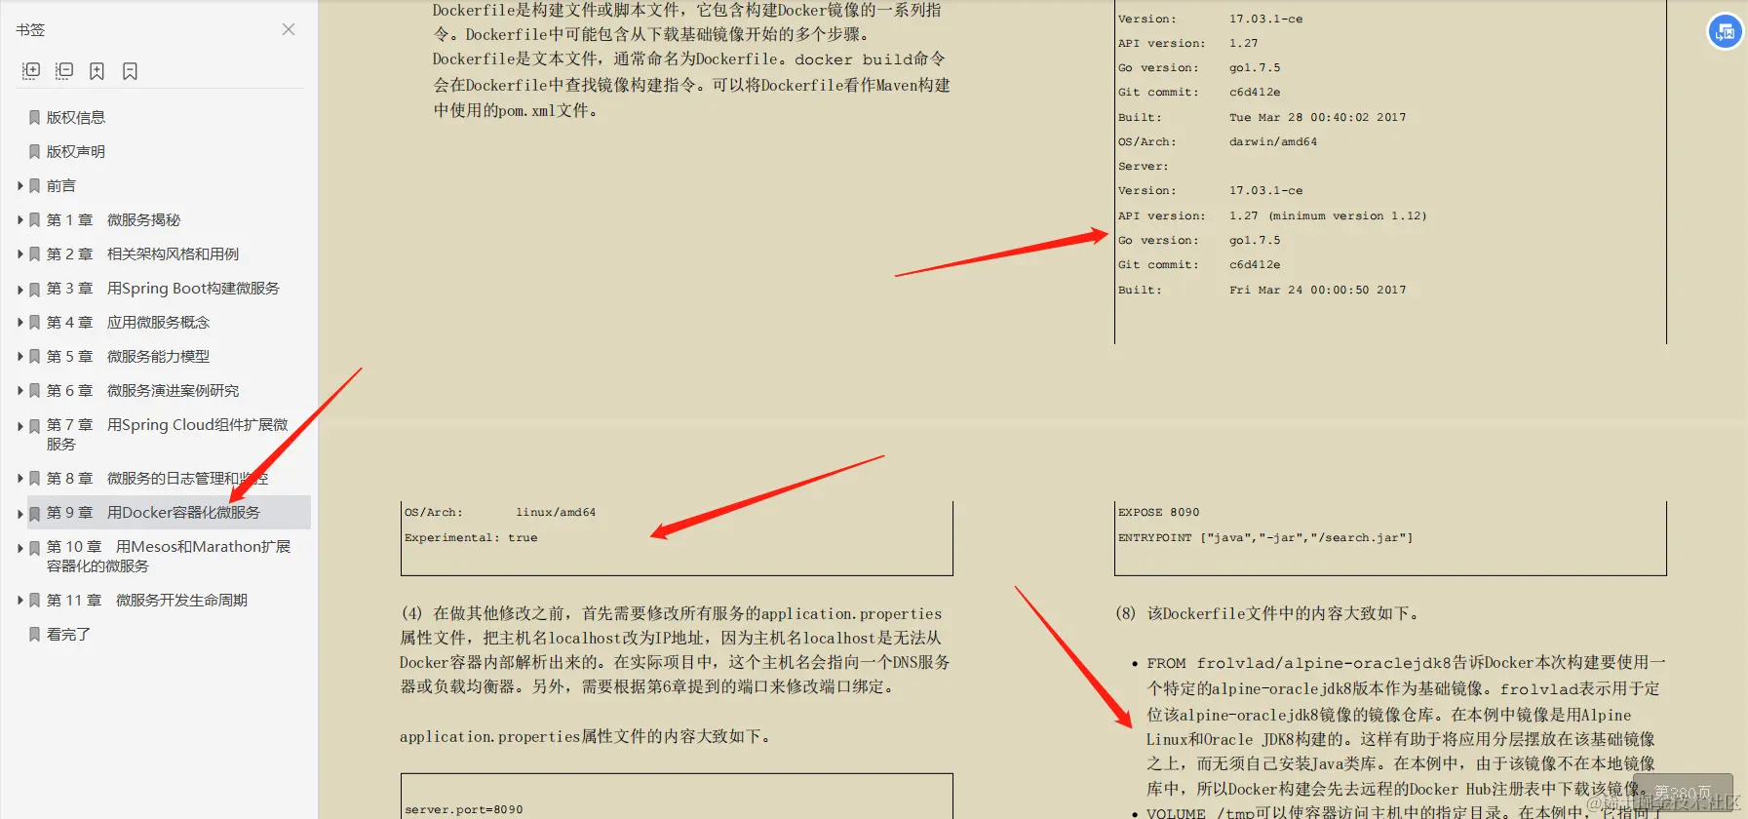Go to 第 5 章 微服务能力模型
The width and height of the screenshot is (1748, 819).
(128, 356)
